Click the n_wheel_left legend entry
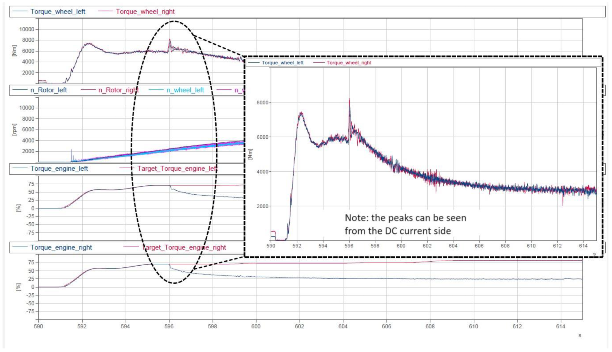The image size is (612, 352). [185, 90]
